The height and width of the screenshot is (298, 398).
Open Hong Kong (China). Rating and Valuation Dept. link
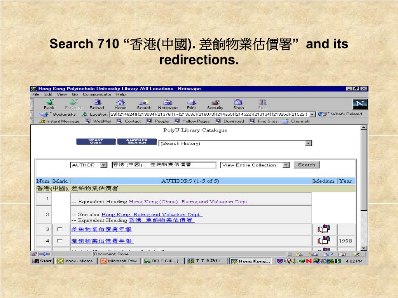point(189,202)
